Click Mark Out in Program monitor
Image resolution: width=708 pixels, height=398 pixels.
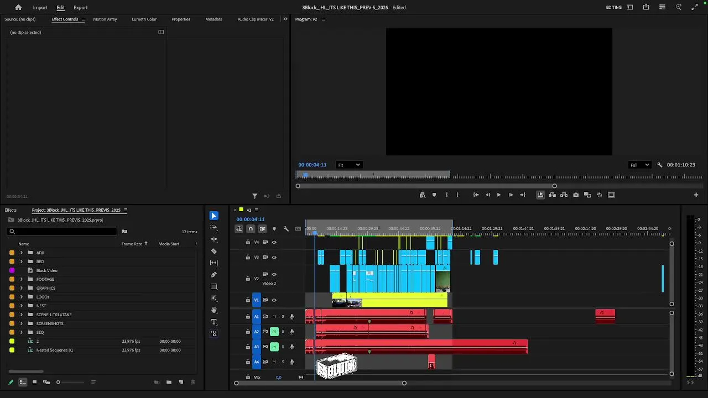pyautogui.click(x=457, y=195)
